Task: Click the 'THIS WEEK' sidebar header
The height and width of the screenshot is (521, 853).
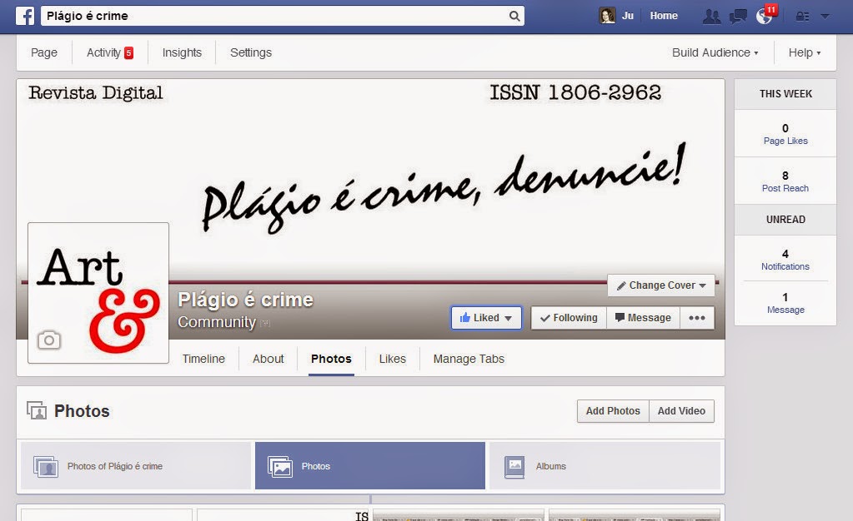Action: pyautogui.click(x=785, y=94)
